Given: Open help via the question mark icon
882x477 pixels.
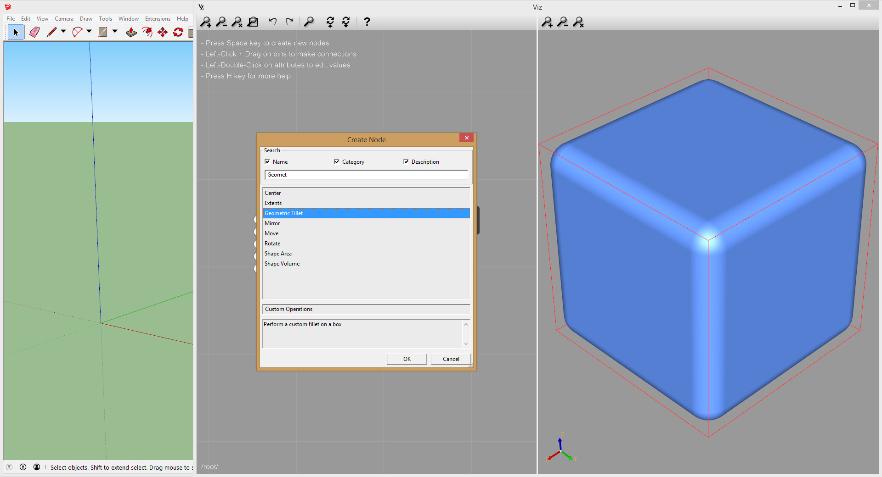Looking at the screenshot, I should click(x=367, y=22).
